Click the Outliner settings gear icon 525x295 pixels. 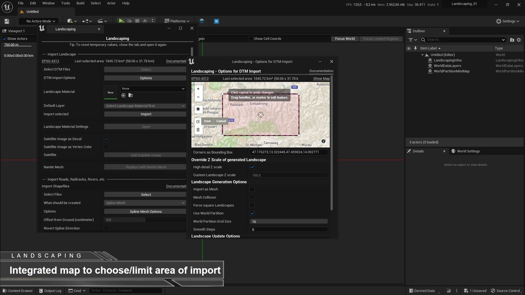coord(519,40)
